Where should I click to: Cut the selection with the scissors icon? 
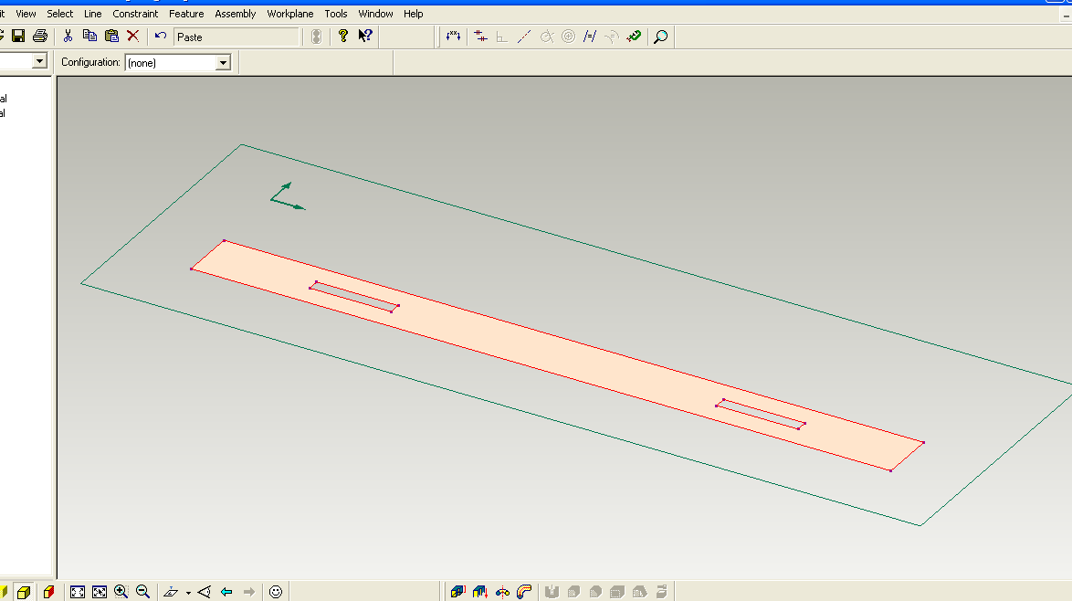coord(68,37)
